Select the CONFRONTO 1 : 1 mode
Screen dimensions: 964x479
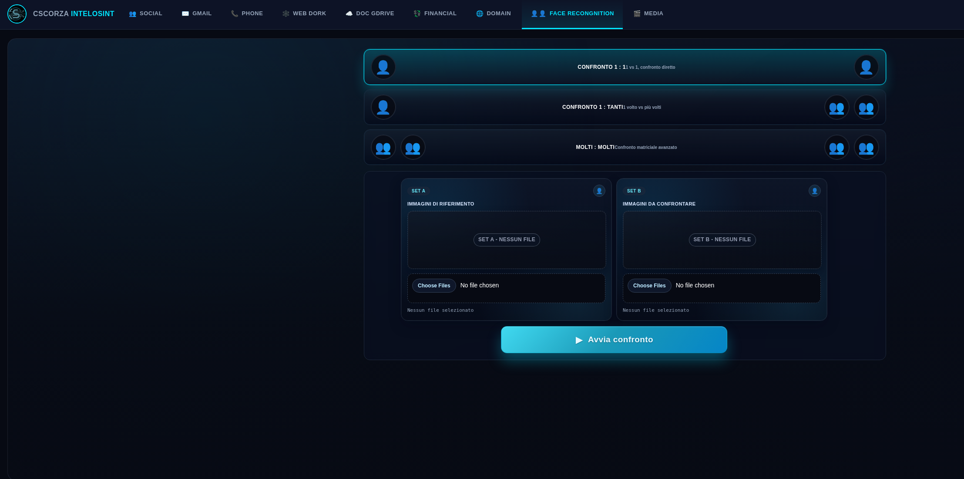click(625, 67)
